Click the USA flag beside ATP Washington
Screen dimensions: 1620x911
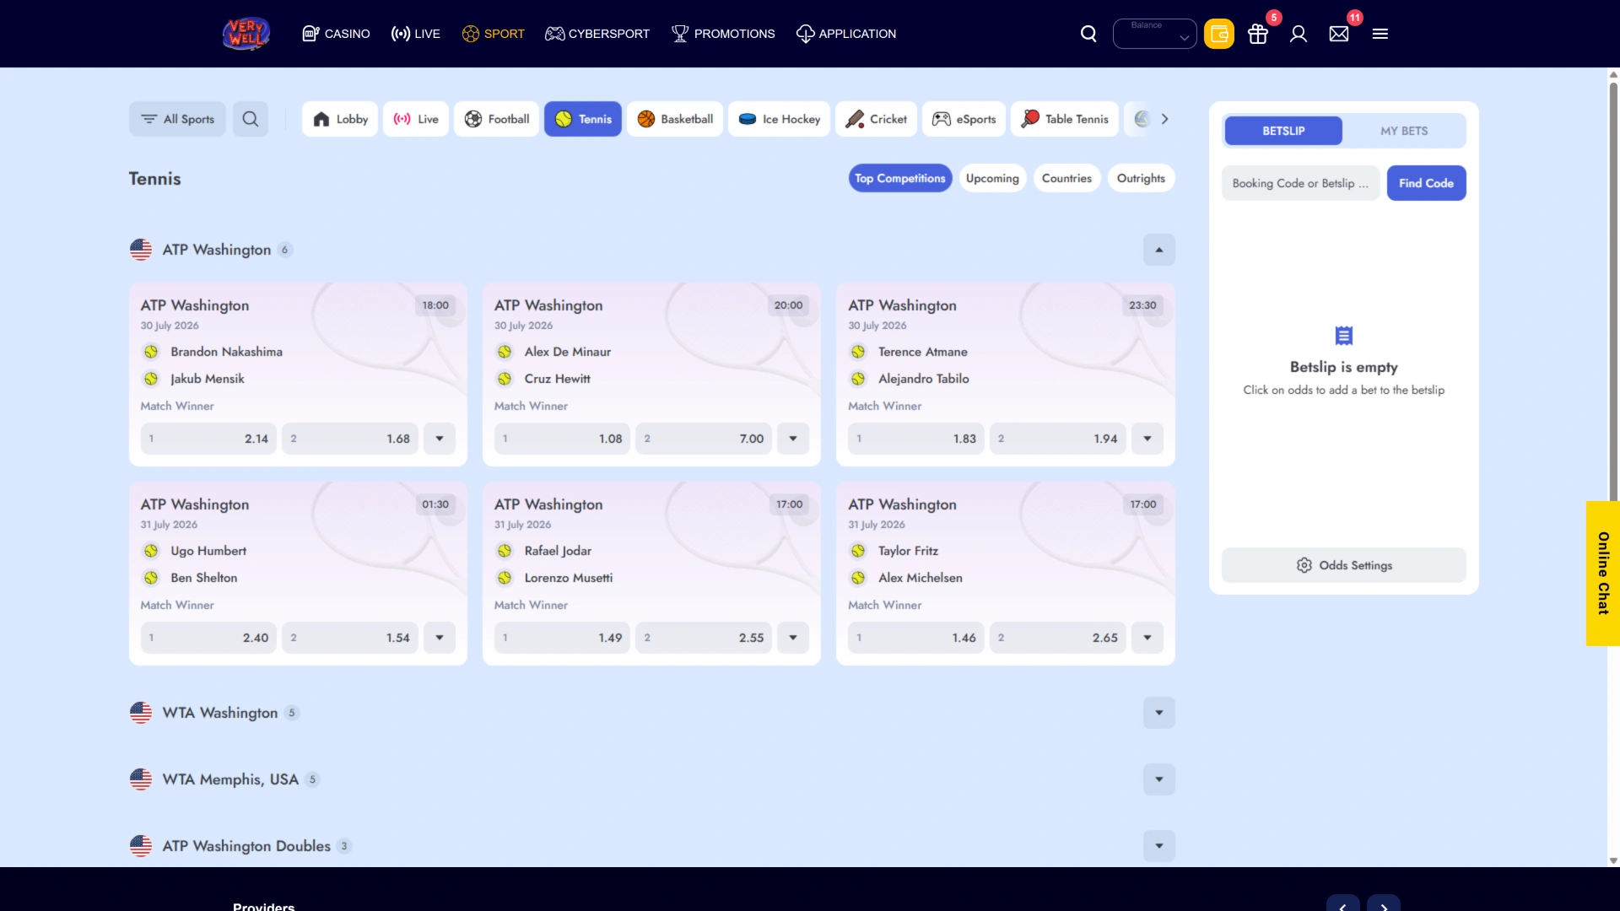141,250
